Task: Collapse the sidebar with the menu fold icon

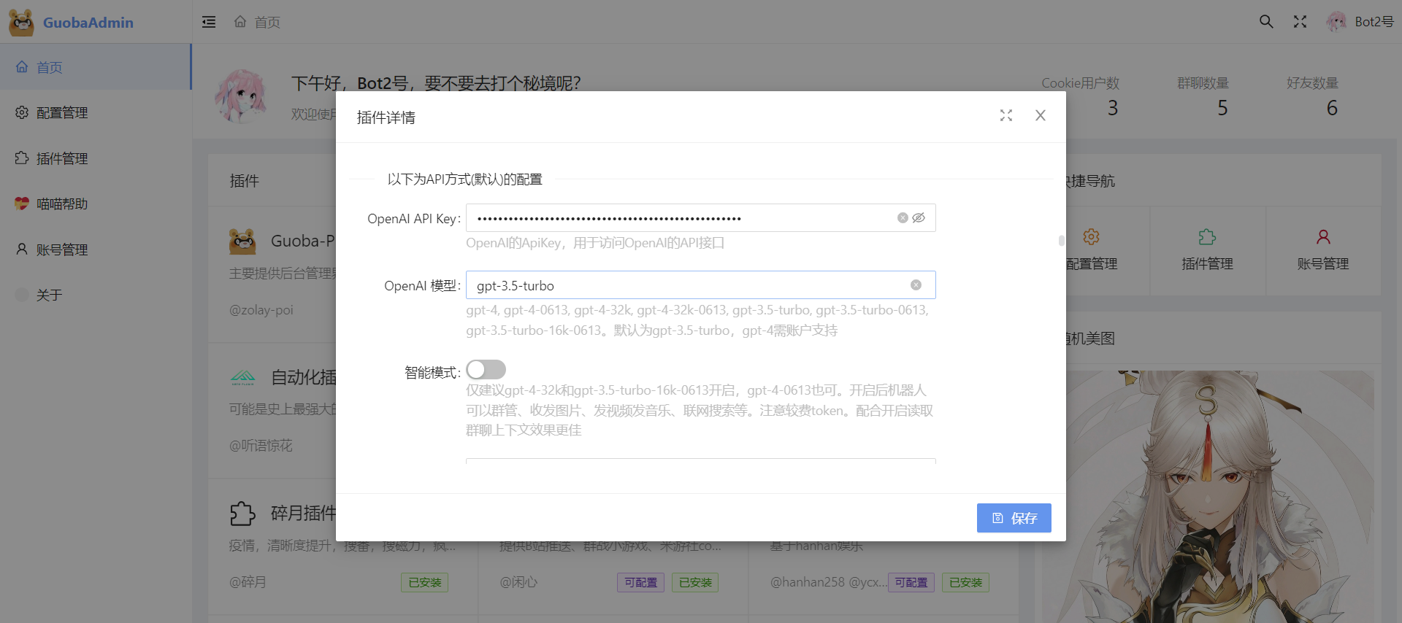Action: tap(209, 22)
